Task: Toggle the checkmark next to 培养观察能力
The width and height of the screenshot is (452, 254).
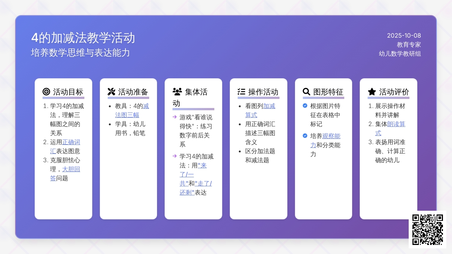Action: 304,136
